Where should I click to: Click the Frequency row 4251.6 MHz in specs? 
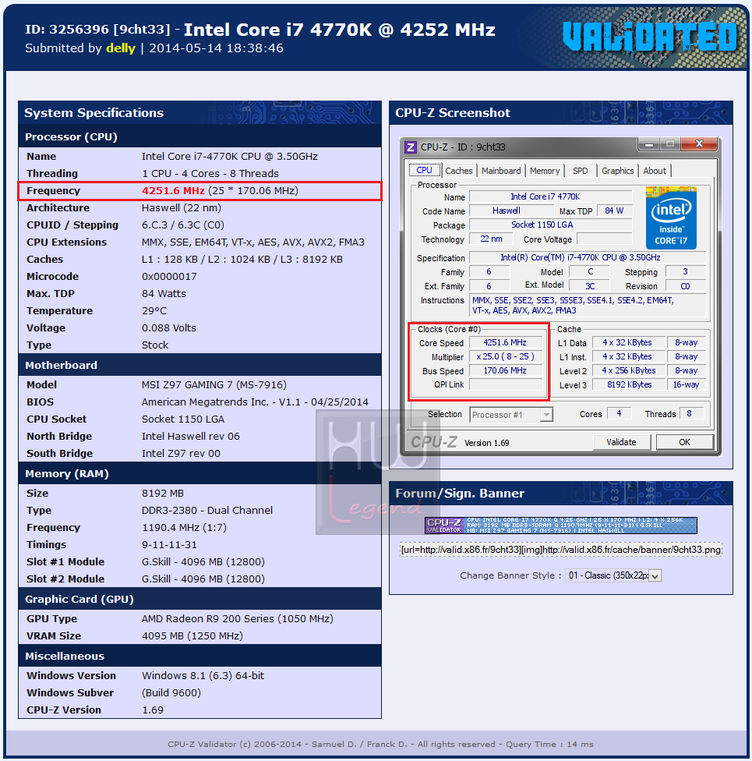[x=200, y=191]
